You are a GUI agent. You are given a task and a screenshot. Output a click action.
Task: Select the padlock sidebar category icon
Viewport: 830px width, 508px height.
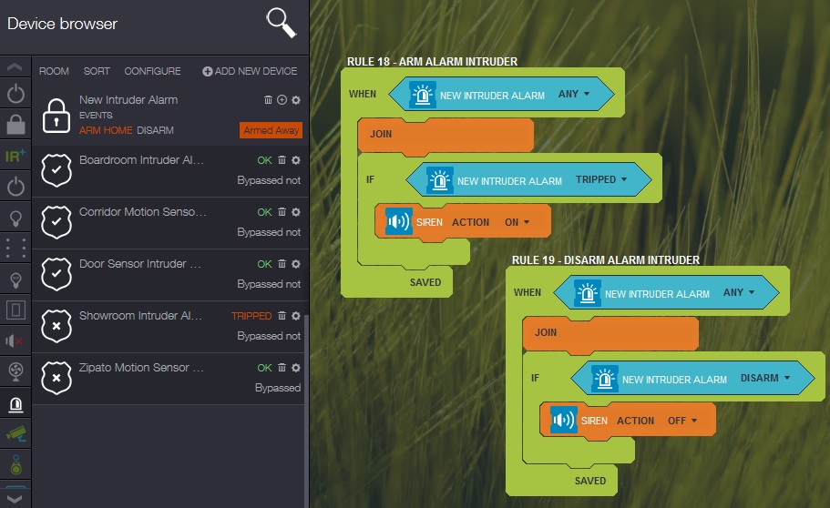point(15,125)
